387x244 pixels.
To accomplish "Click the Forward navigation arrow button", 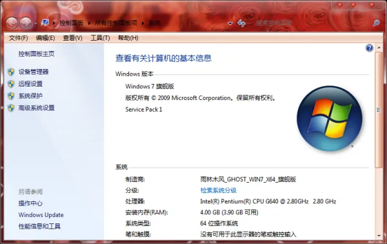I will click(26, 23).
